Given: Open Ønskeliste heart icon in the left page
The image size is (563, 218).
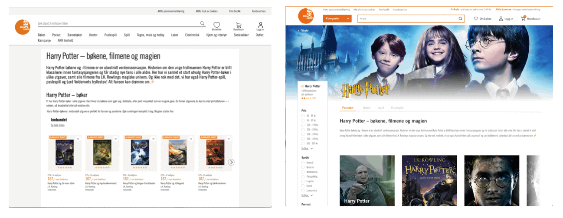Looking at the screenshot, I should (x=216, y=25).
